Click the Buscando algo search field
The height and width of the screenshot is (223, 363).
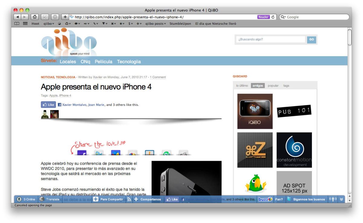coord(270,39)
